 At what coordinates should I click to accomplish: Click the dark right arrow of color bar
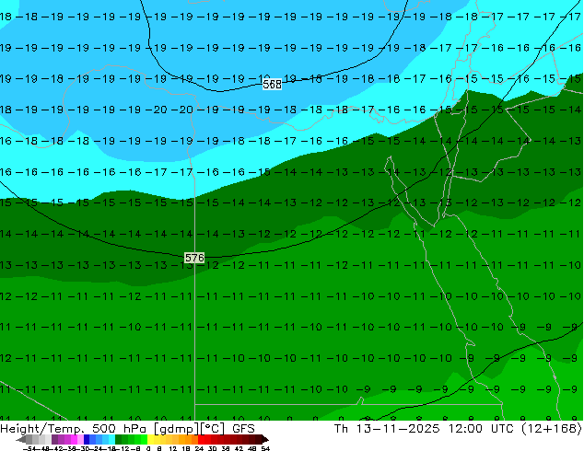tap(265, 439)
